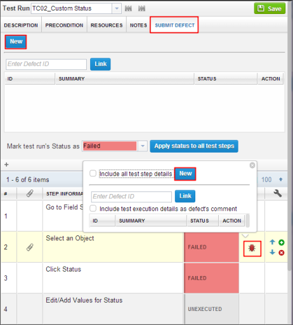Open the DESCRIPTION tab
The height and width of the screenshot is (325, 293).
[x=21, y=25]
